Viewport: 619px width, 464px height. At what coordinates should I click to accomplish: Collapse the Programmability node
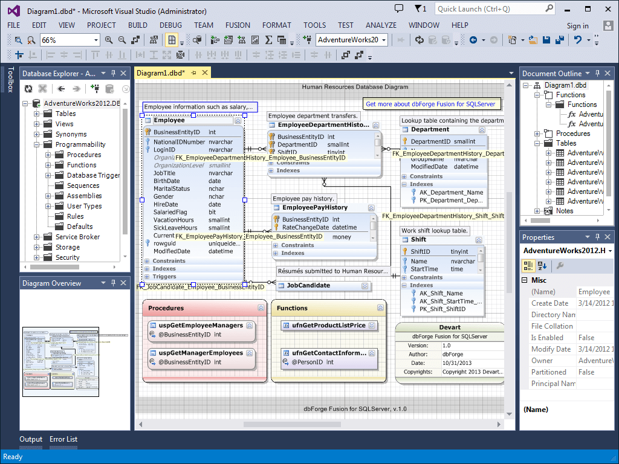coord(36,144)
